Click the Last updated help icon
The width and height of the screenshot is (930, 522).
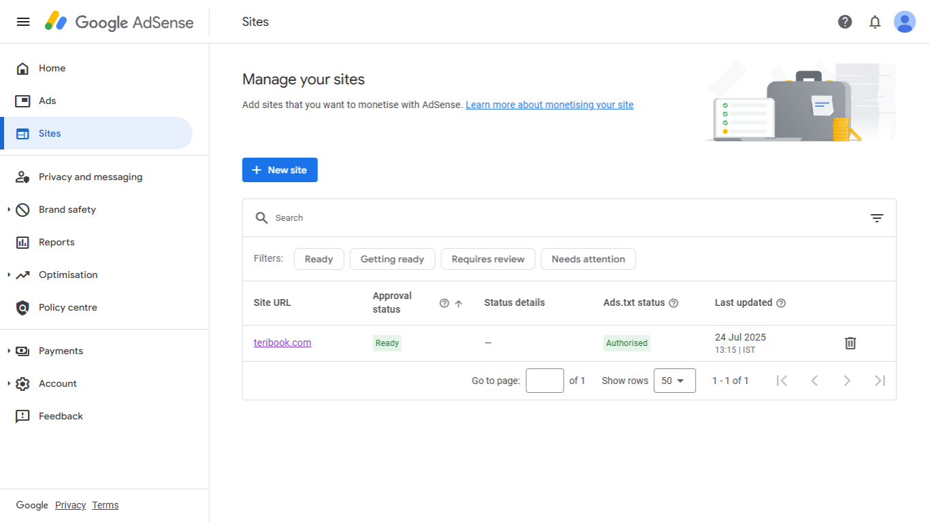(781, 303)
